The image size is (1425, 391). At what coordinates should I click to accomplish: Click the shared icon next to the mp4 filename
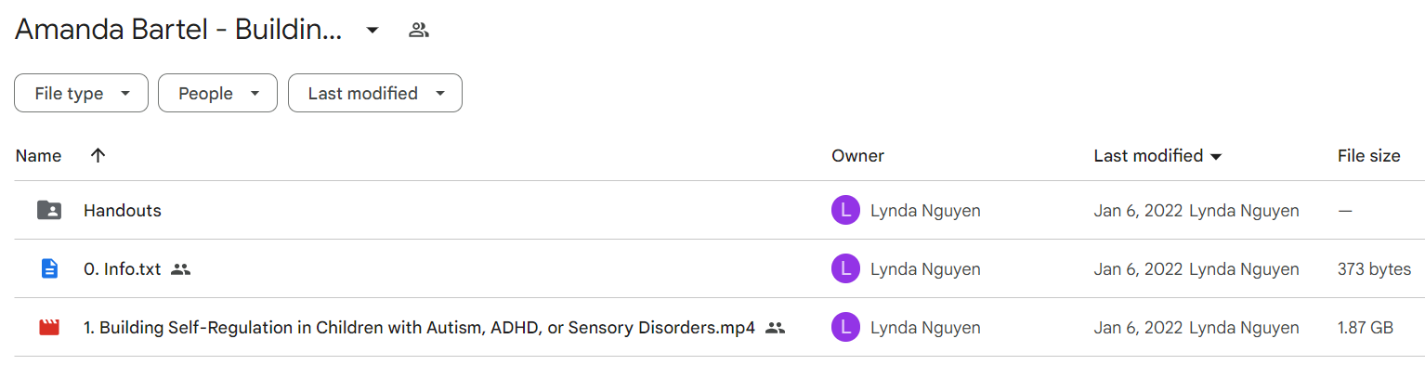776,328
